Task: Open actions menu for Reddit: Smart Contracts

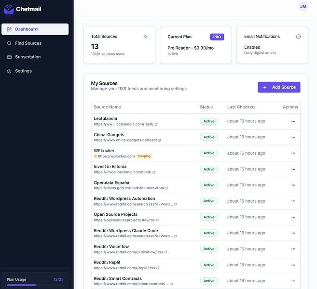Action: [x=293, y=281]
